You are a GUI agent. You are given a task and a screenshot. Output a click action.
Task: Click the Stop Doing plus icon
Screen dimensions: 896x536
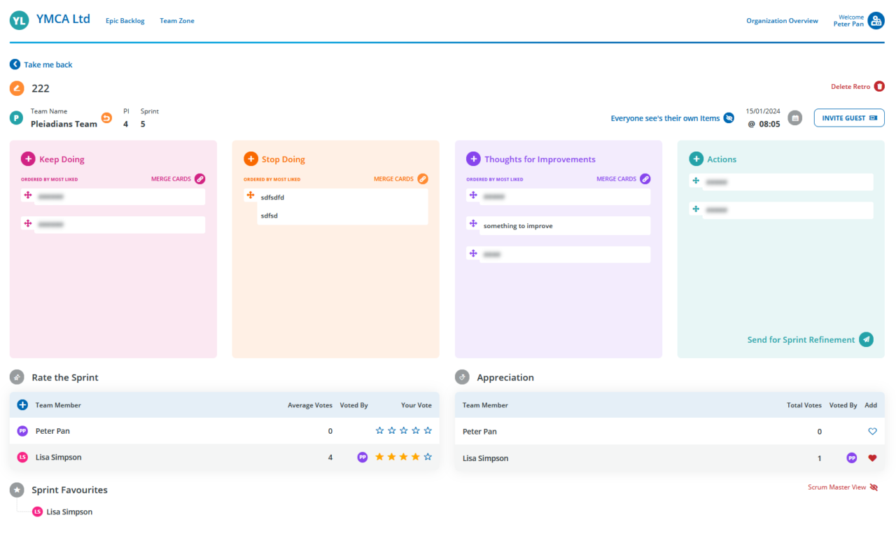point(251,160)
